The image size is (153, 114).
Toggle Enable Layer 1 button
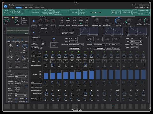point(34,21)
